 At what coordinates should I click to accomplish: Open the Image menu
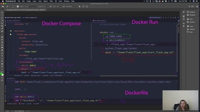point(28,1)
